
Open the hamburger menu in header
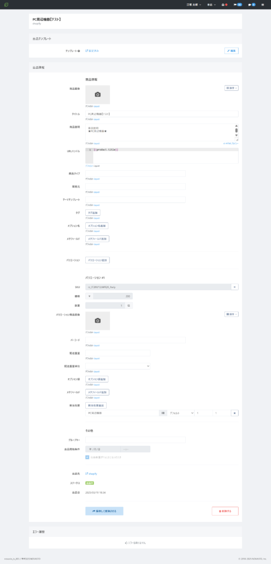click(263, 4)
